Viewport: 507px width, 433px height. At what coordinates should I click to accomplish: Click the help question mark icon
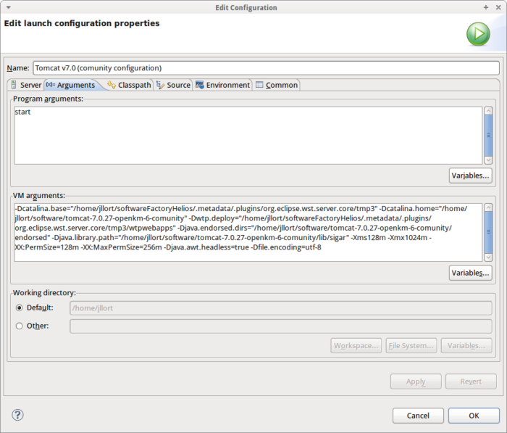click(x=18, y=415)
